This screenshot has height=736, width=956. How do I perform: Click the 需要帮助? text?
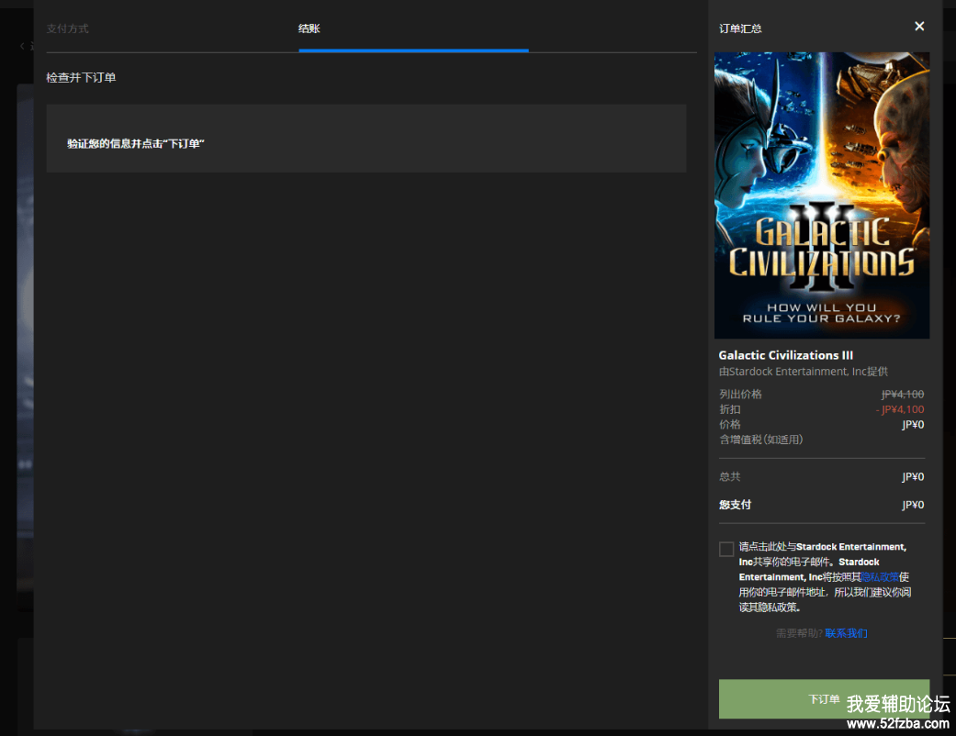[x=799, y=633]
